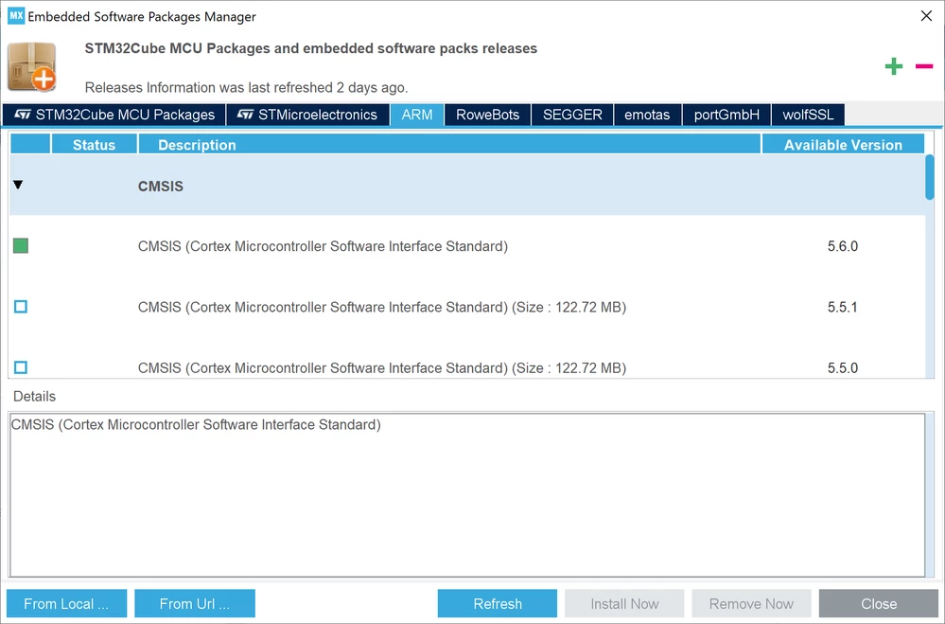
Task: Open the RoweBots tab
Action: pyautogui.click(x=487, y=115)
